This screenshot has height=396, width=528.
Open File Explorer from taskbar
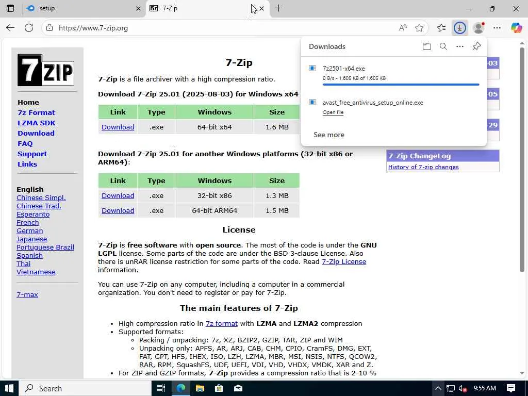(x=200, y=388)
